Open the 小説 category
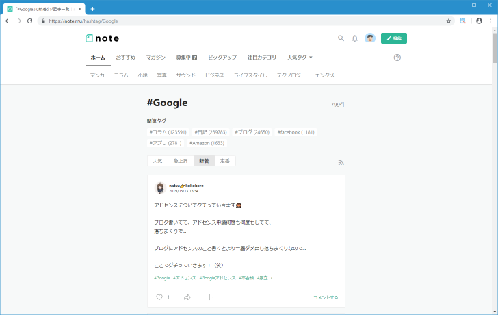The image size is (498, 315). (142, 75)
